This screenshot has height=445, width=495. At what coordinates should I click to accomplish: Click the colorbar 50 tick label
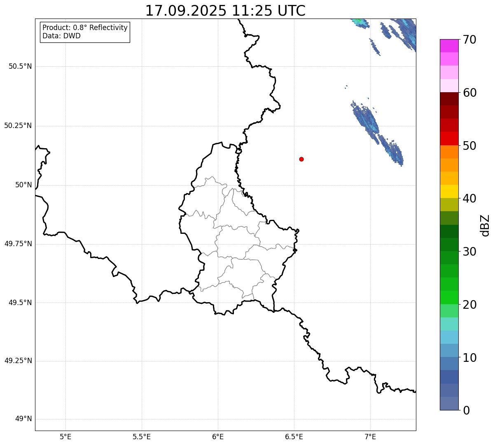point(469,146)
